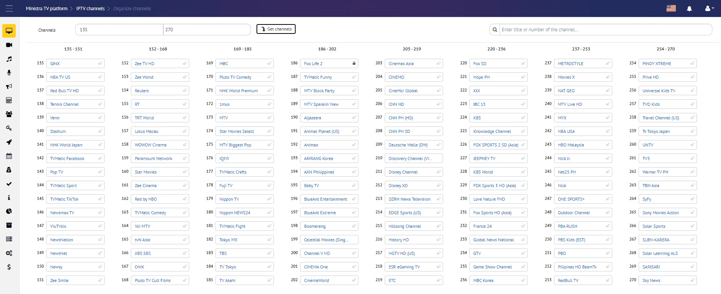
Task: Open the calendar sidebar icon
Action: point(9,156)
